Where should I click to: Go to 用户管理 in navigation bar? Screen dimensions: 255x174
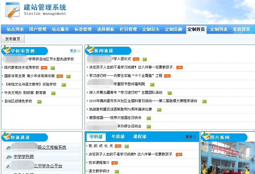pos(38,29)
